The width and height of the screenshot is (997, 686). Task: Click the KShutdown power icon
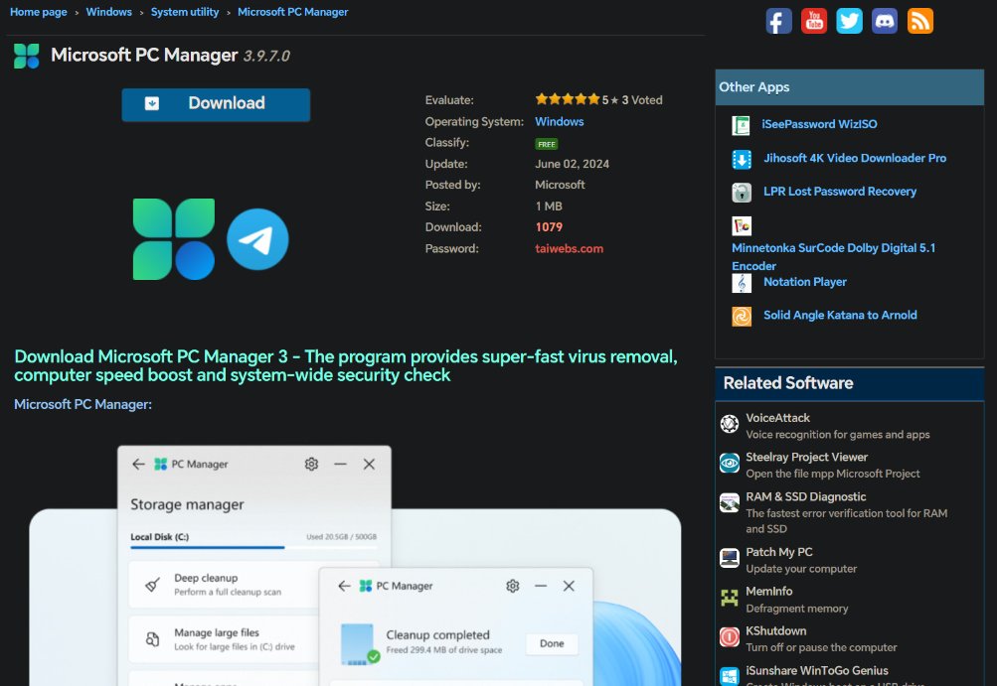pos(730,636)
